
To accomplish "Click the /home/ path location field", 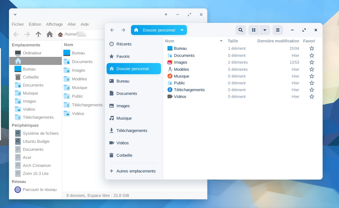I will tap(80, 34).
